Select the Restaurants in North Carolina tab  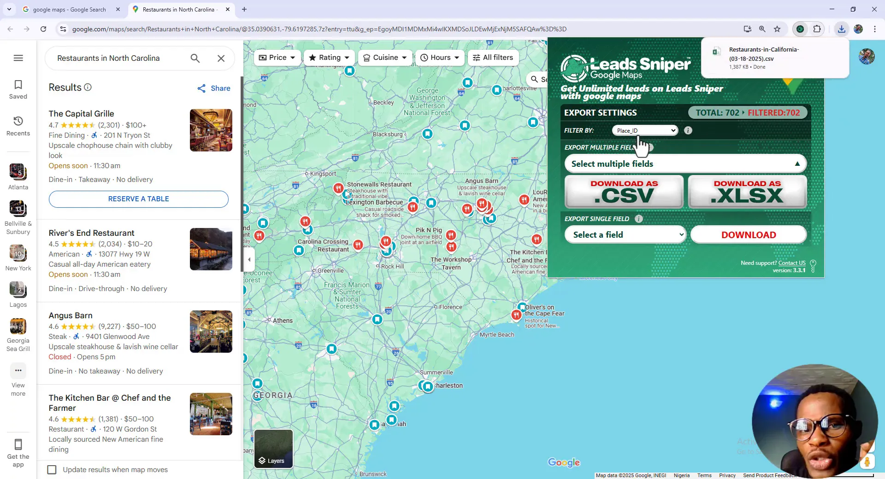[x=180, y=9]
